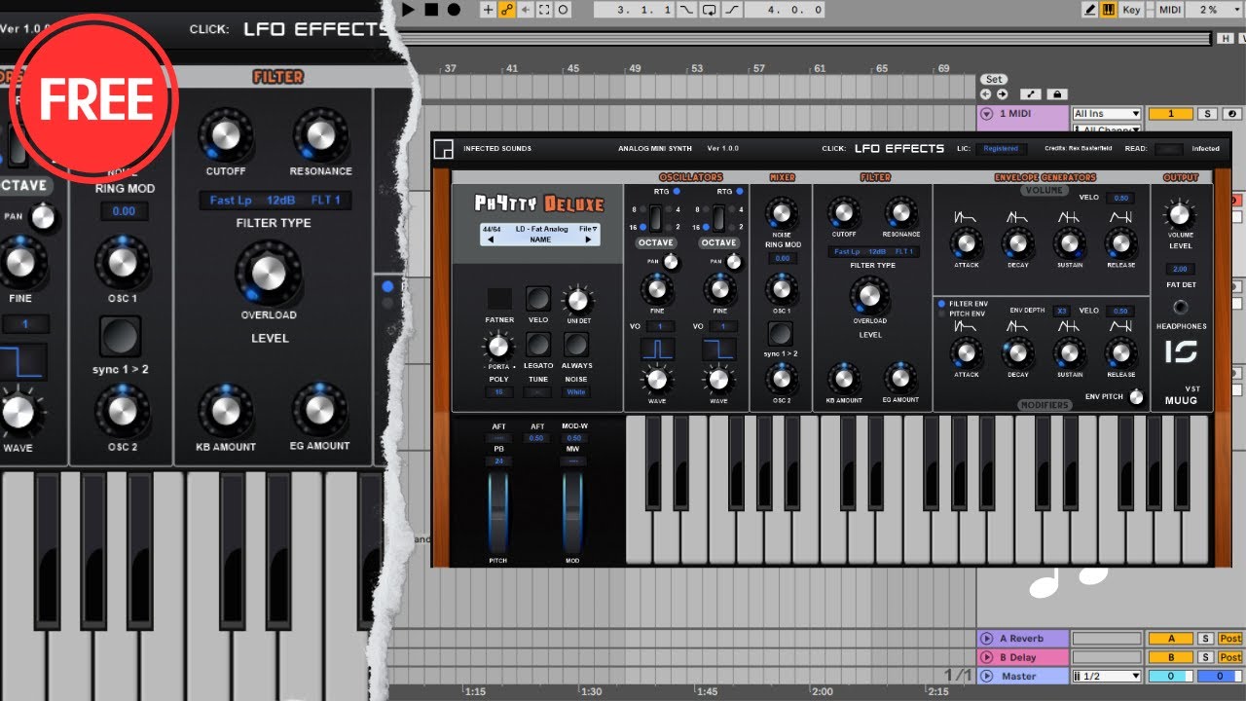Image resolution: width=1246 pixels, height=701 pixels.
Task: Click the MOD wheel
Action: point(572,512)
